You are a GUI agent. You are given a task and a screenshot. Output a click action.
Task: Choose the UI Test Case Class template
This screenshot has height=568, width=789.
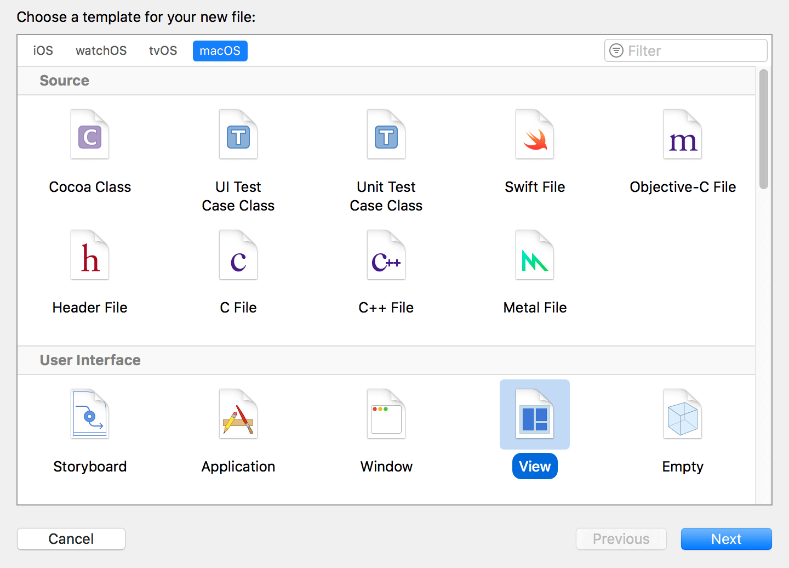coord(238,135)
